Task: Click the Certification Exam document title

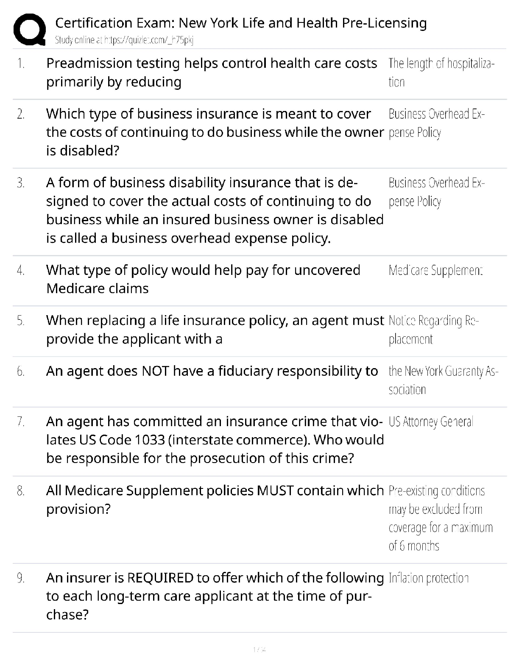Action: click(241, 22)
